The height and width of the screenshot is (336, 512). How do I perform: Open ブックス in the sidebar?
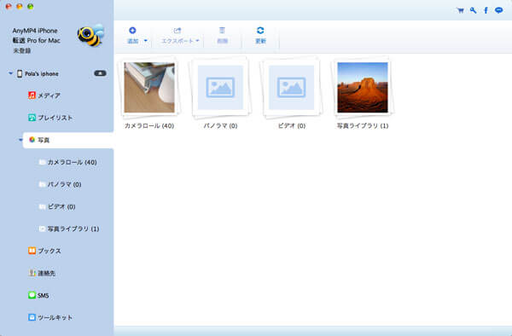click(49, 251)
